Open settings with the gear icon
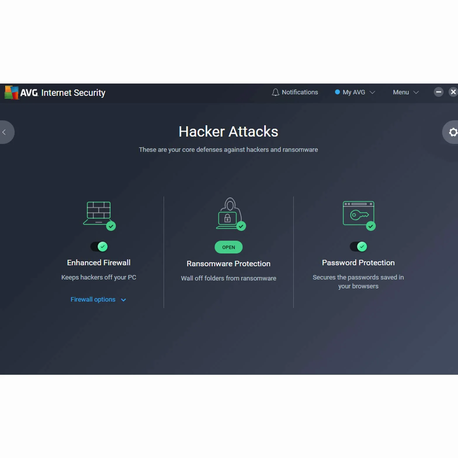Screen dimensions: 458x458 point(452,132)
